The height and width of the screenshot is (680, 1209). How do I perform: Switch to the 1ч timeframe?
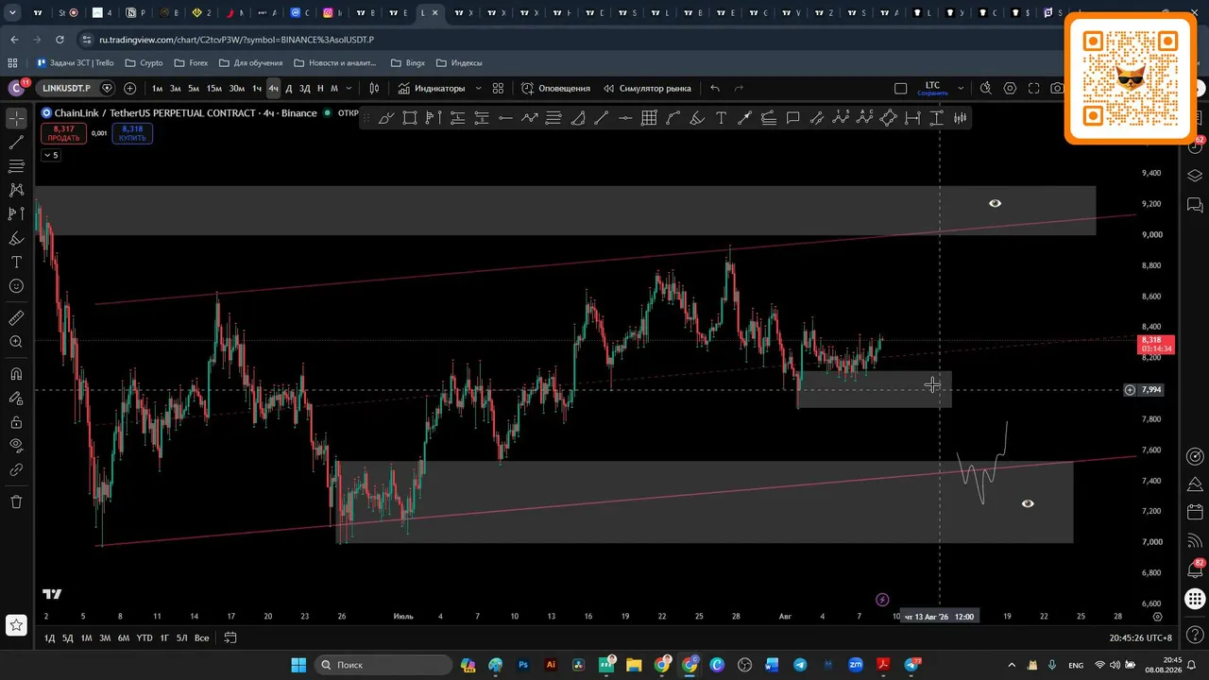tap(256, 88)
